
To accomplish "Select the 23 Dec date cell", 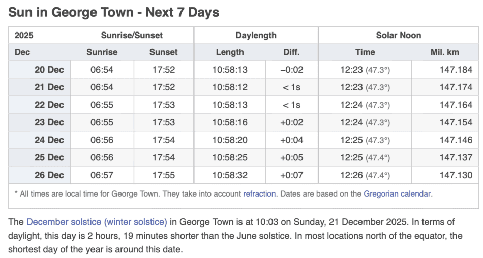I will point(49,122).
